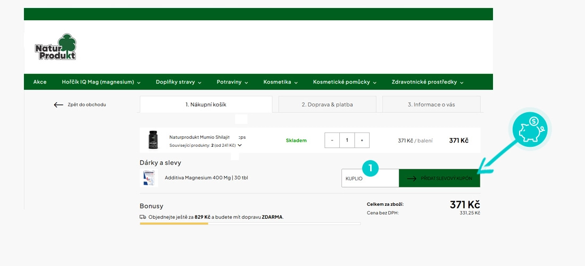Open the Akce menu item
Image resolution: width=585 pixels, height=266 pixels.
[40, 82]
